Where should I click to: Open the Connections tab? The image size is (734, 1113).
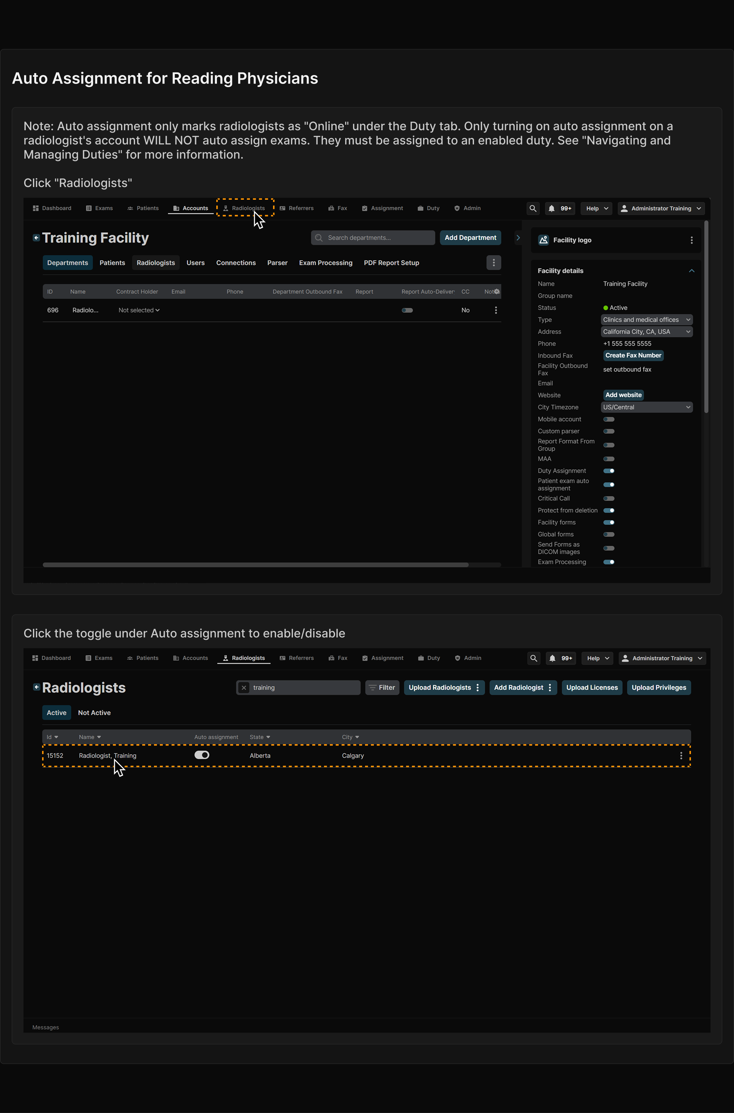[x=236, y=263]
